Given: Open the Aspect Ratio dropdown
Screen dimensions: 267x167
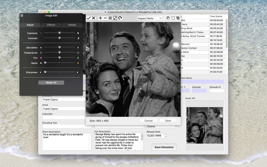Looking at the screenshot, I should coord(149,18).
